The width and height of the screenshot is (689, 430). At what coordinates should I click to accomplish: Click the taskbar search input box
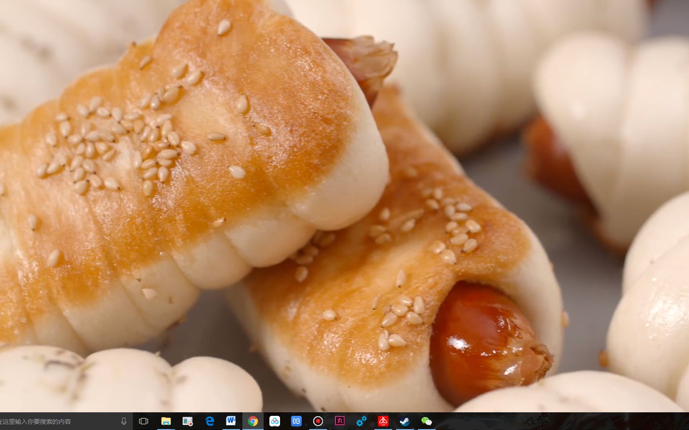pyautogui.click(x=66, y=421)
